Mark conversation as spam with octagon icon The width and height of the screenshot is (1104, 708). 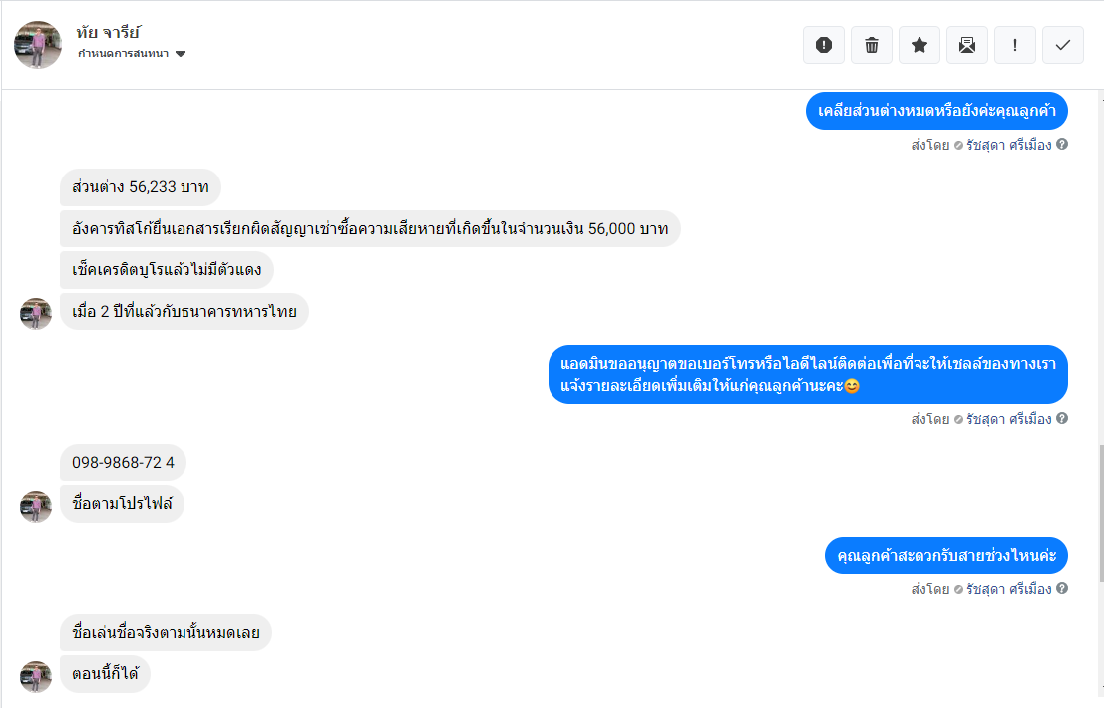[x=823, y=45]
